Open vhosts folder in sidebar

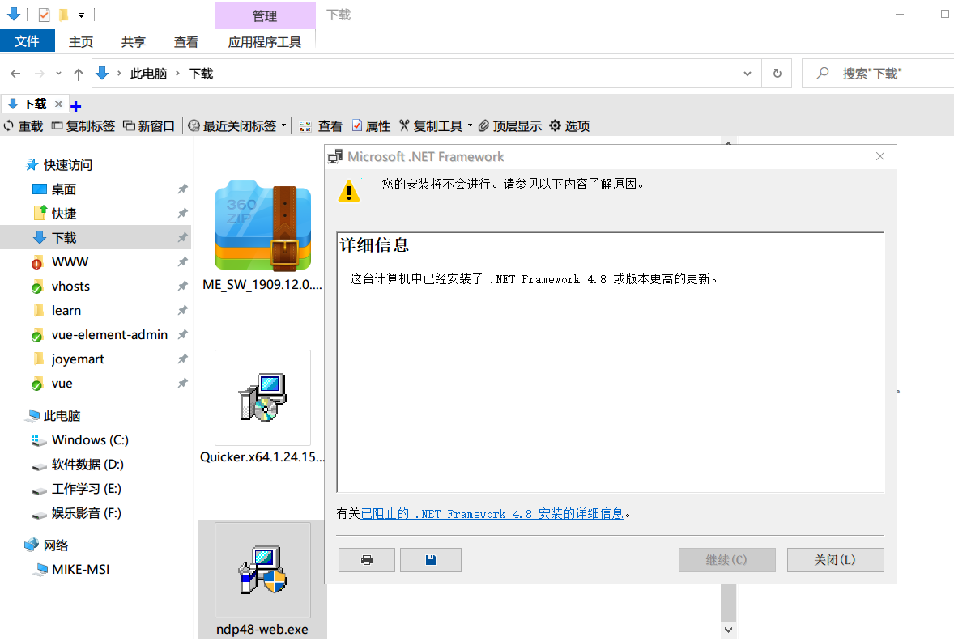(70, 286)
